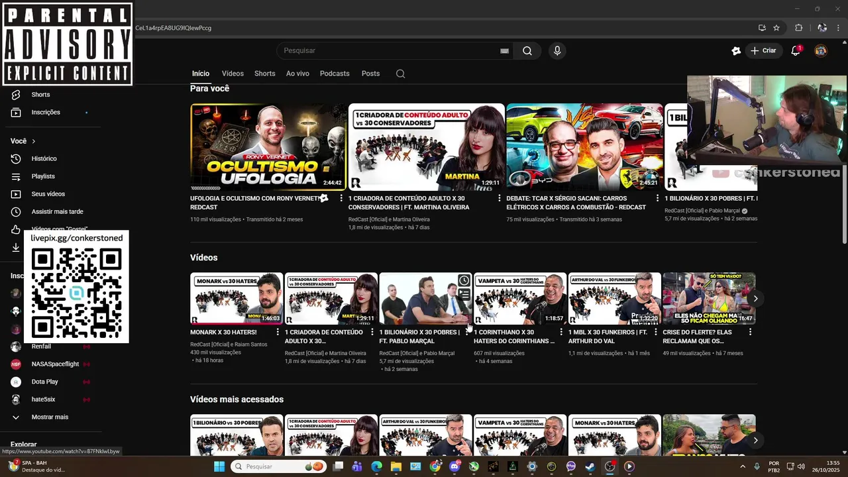Click the on-screen keyboard icon in search
Image resolution: width=848 pixels, height=477 pixels.
(504, 51)
